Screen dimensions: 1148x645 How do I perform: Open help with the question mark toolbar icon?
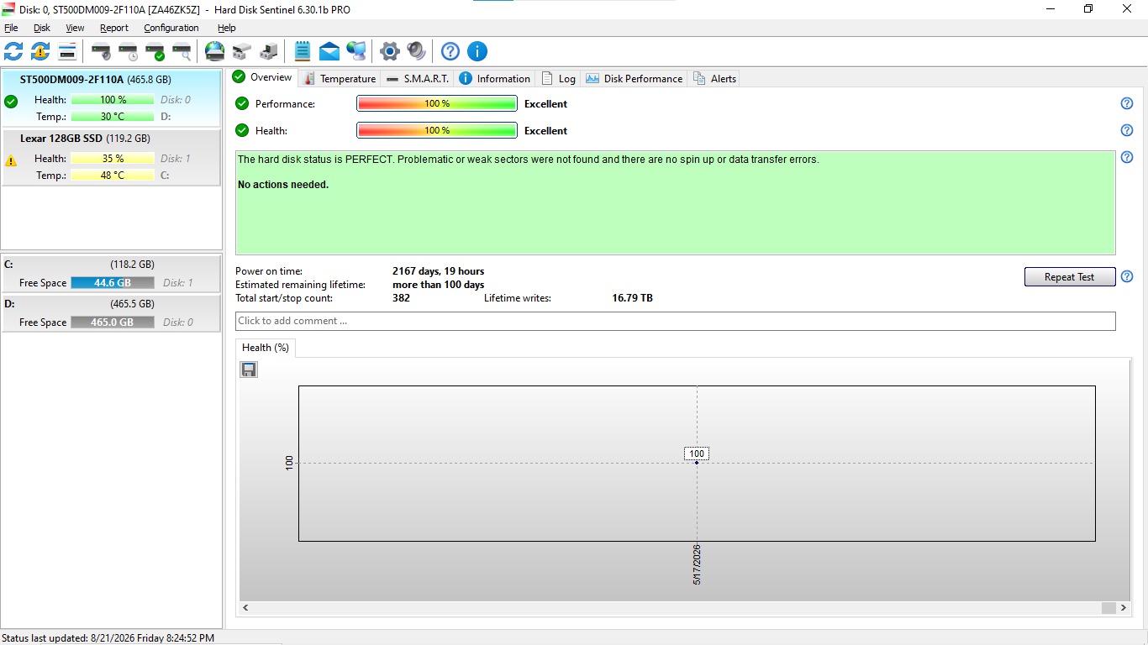pos(450,51)
